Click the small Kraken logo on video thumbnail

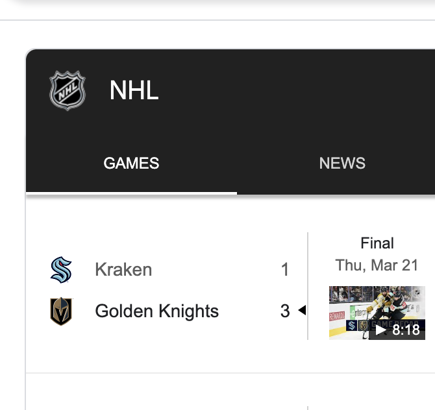pyautogui.click(x=351, y=326)
